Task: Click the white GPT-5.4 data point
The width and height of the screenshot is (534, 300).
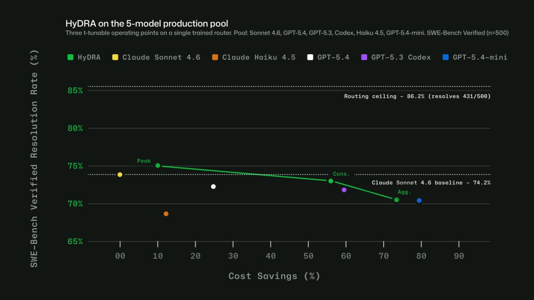Action: 213,186
